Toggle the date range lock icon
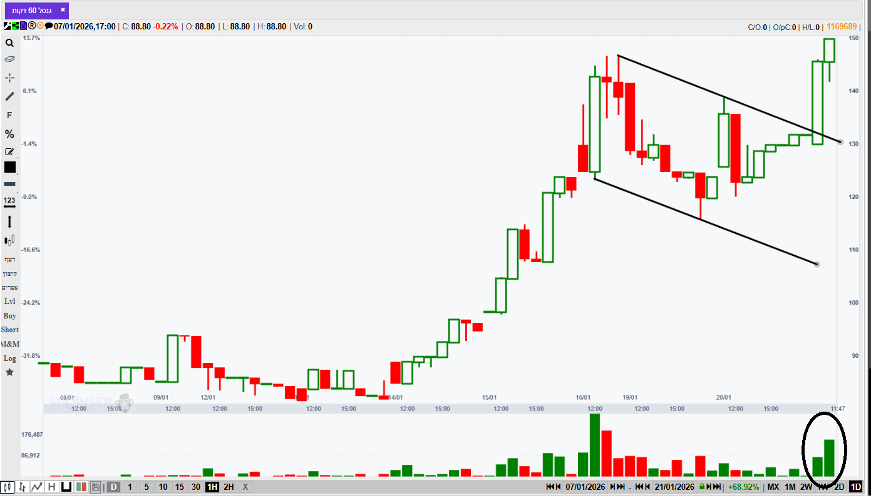Screen dimensions: 871x498 tap(702, 487)
